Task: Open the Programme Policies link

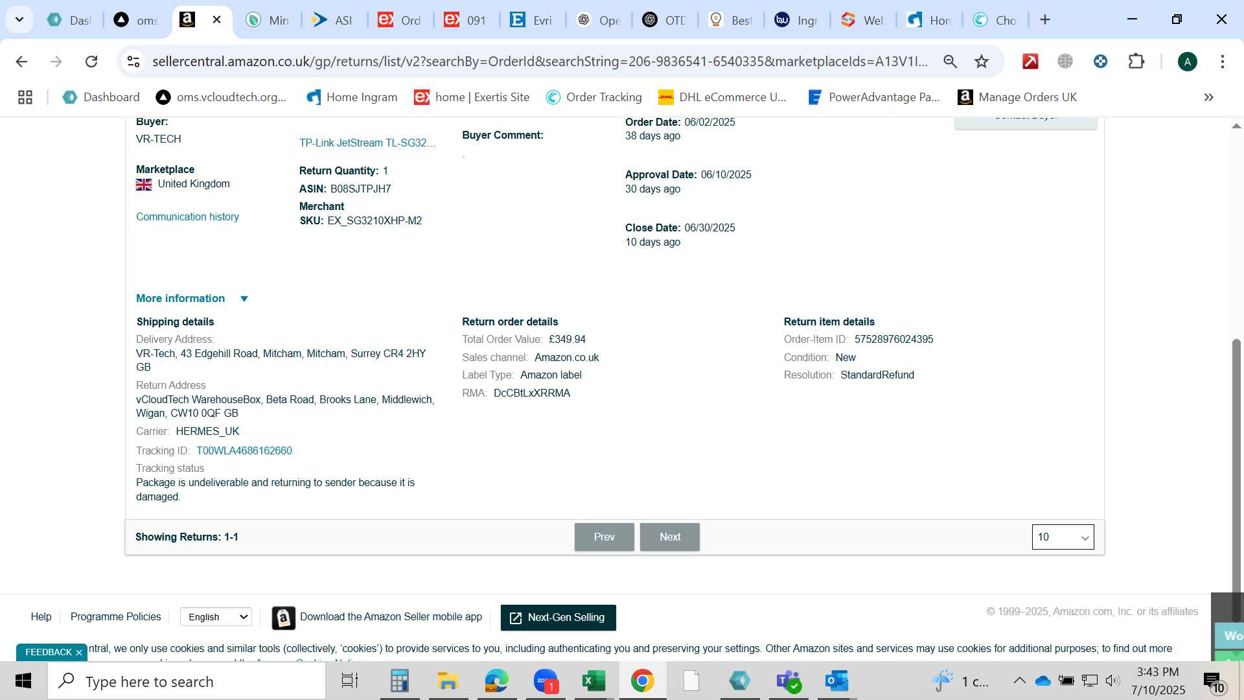Action: pyautogui.click(x=115, y=617)
